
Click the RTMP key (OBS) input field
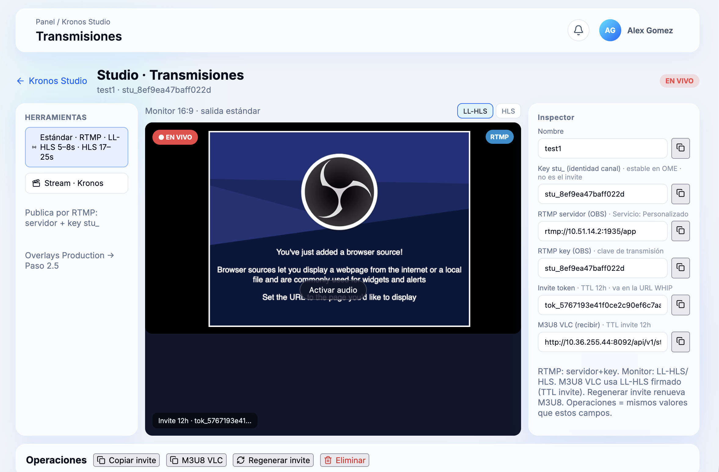(603, 268)
